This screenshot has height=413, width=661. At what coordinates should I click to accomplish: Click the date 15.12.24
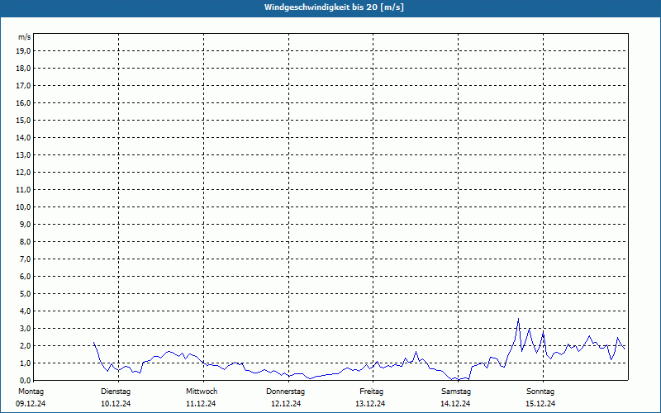(540, 404)
